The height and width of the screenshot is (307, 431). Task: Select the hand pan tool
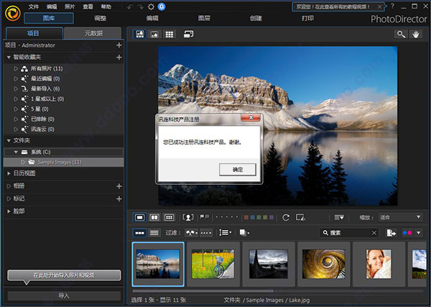coord(416,34)
